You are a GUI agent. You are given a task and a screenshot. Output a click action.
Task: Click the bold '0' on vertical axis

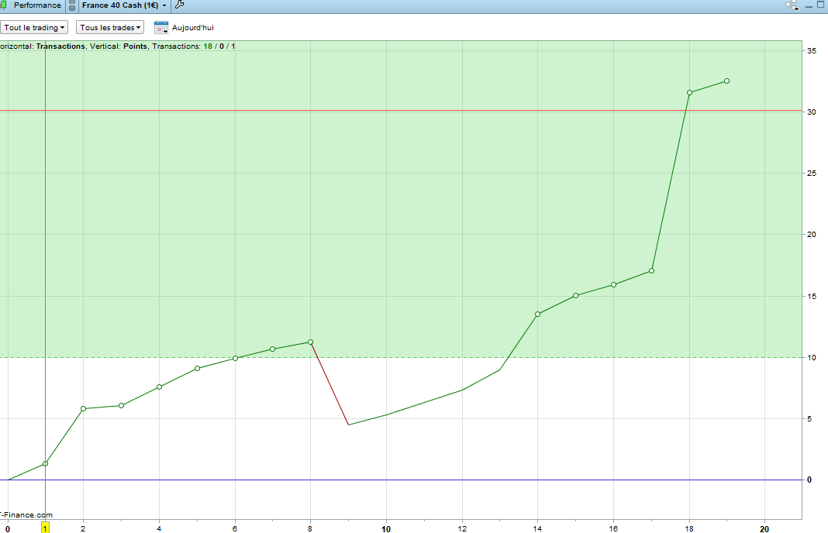coord(809,480)
